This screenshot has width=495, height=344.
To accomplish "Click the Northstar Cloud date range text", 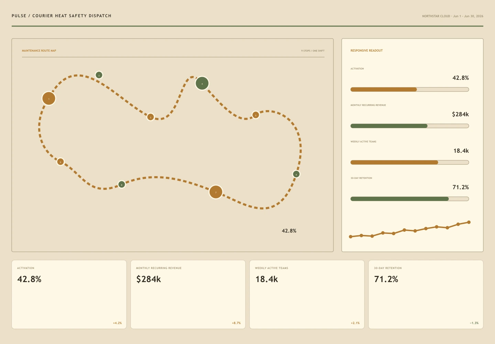I will pyautogui.click(x=453, y=16).
